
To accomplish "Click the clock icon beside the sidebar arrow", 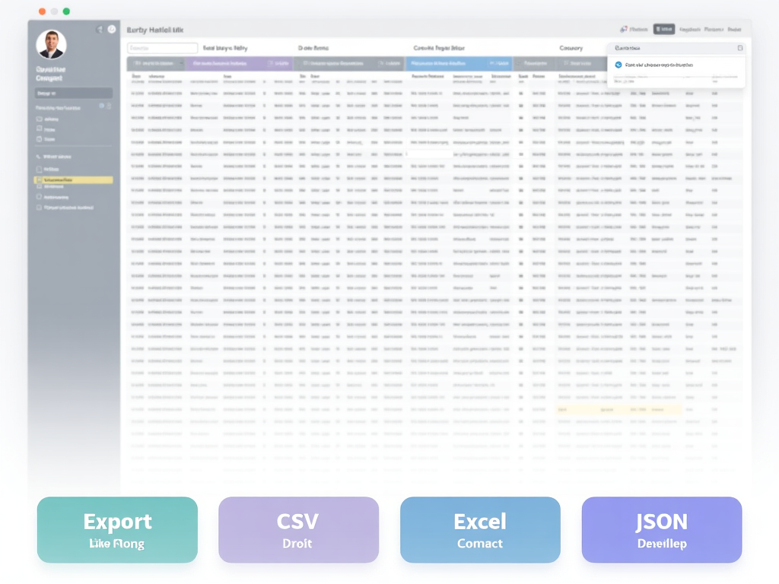I will click(110, 28).
